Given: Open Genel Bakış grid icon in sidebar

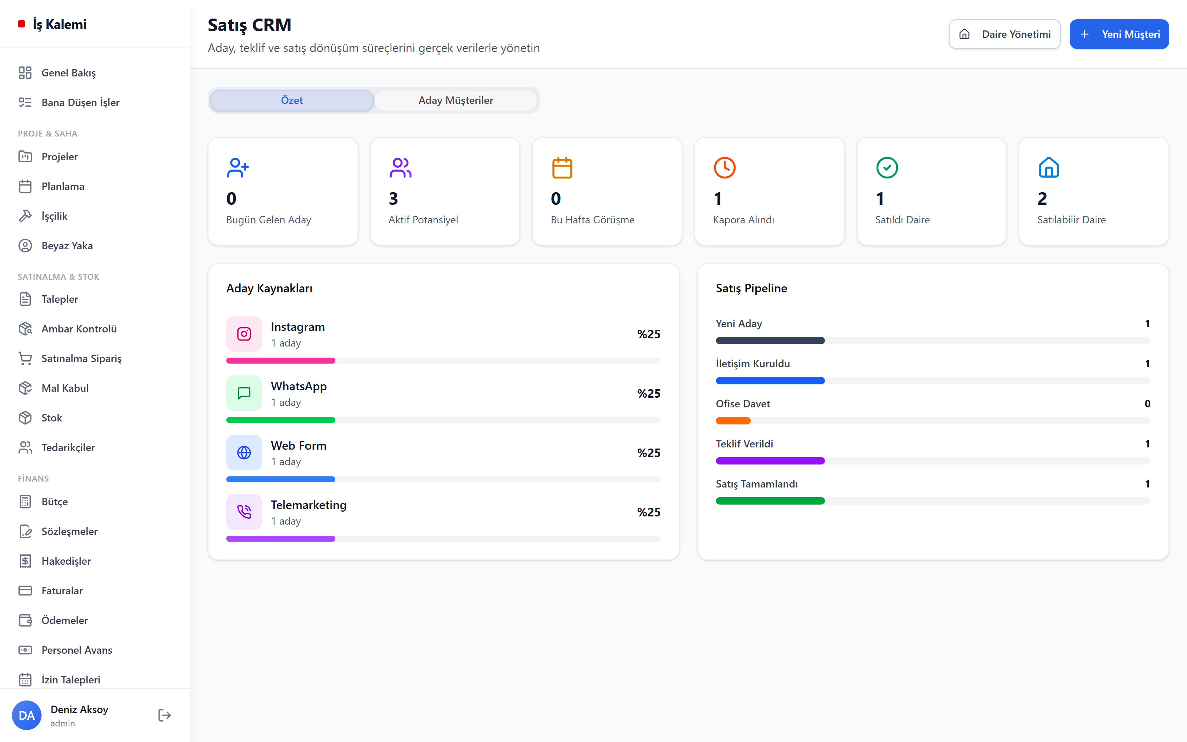Looking at the screenshot, I should [x=25, y=73].
